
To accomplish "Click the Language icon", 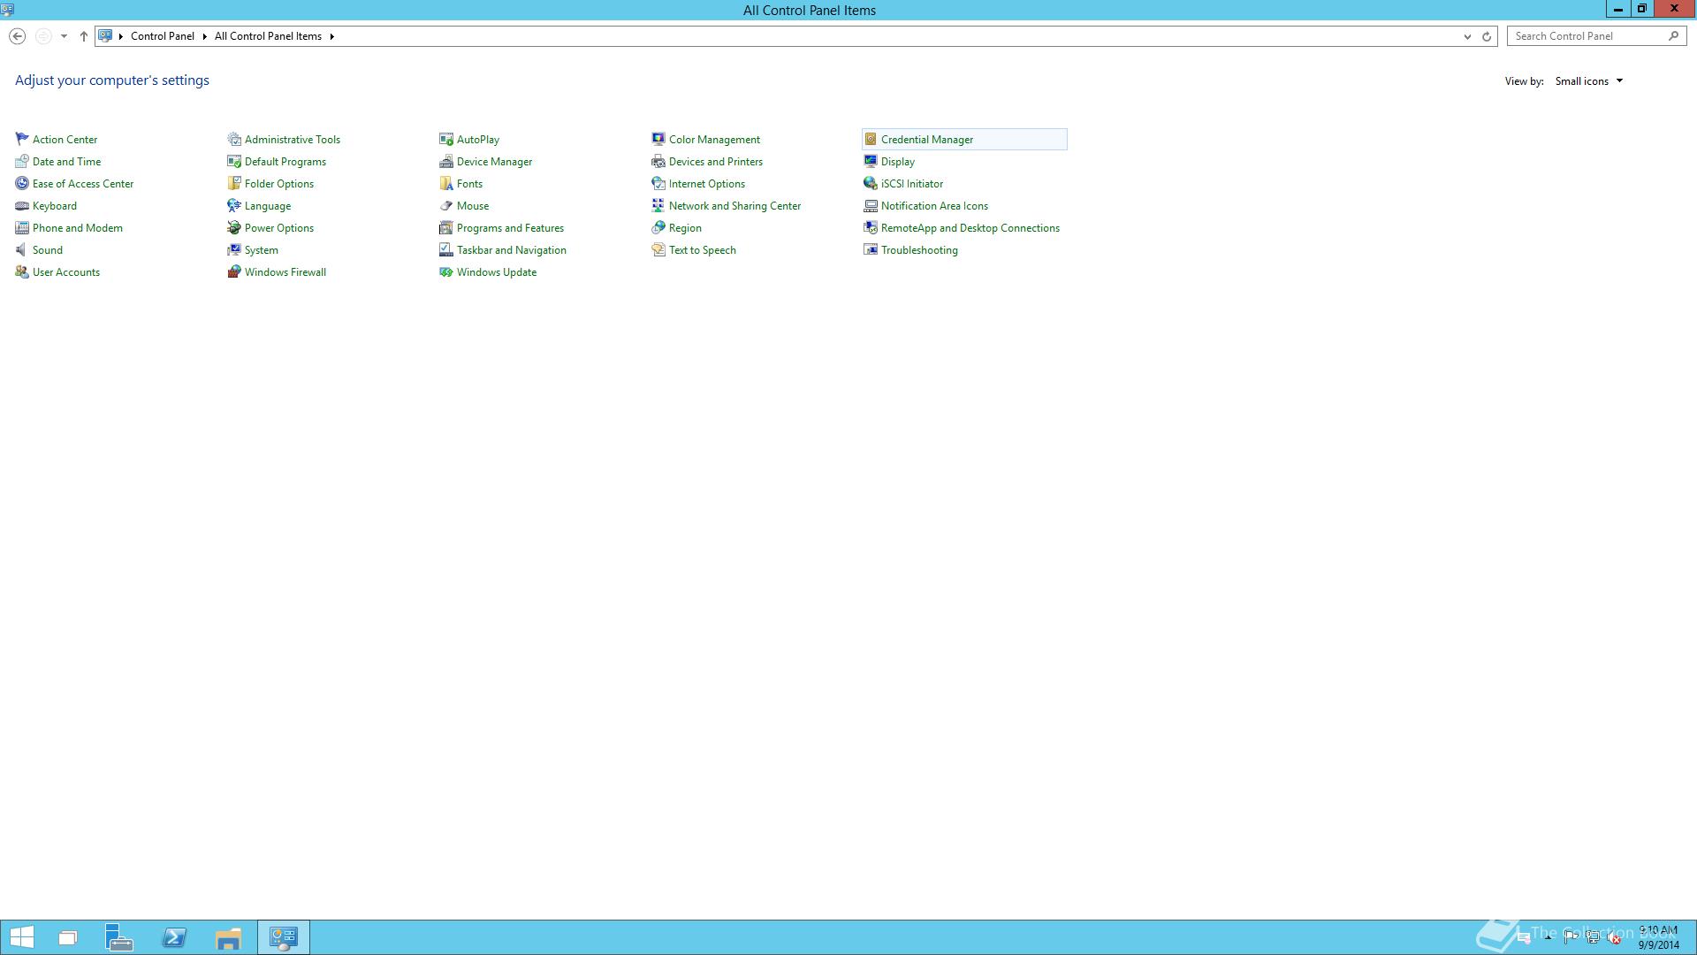I will [x=234, y=205].
